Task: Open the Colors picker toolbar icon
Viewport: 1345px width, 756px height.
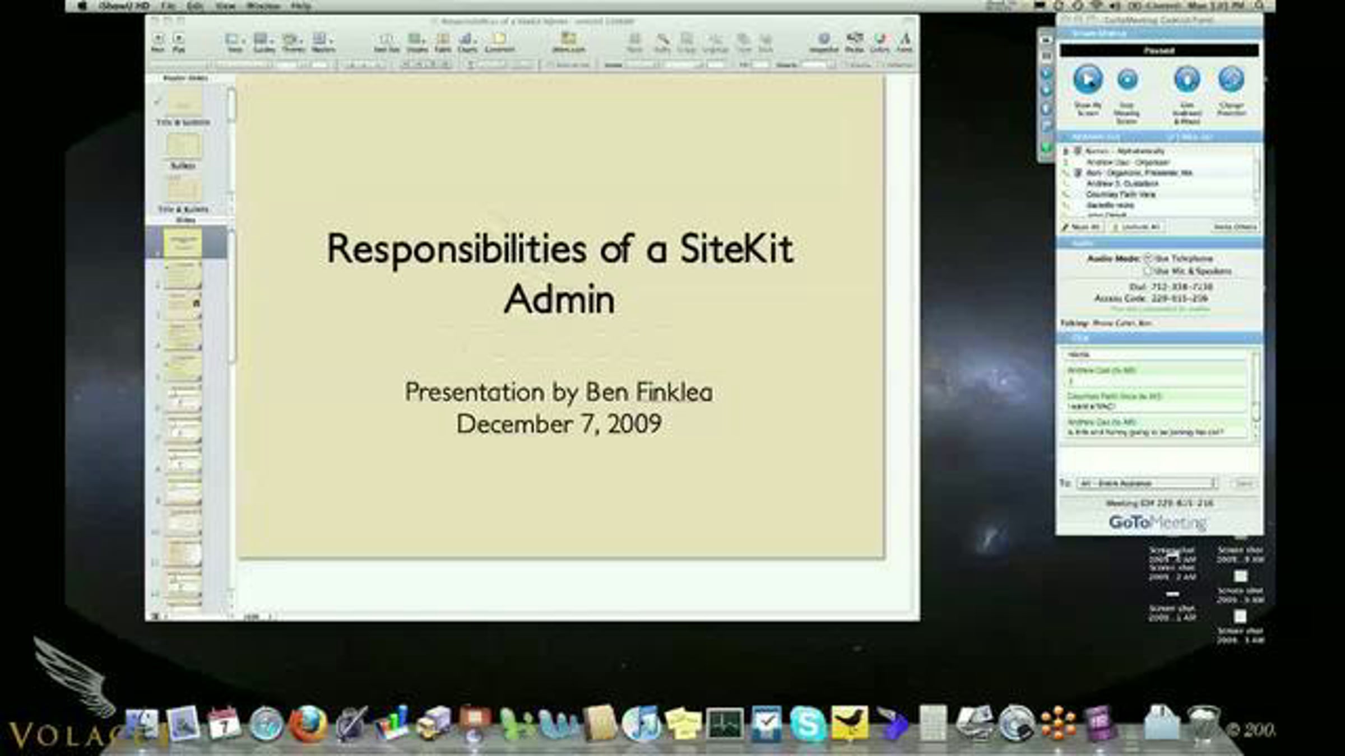Action: (880, 39)
